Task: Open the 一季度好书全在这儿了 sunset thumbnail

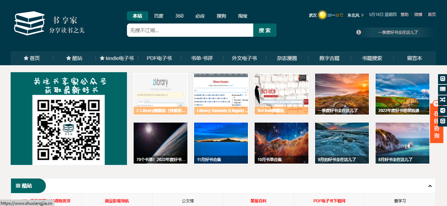Action: (x=342, y=94)
